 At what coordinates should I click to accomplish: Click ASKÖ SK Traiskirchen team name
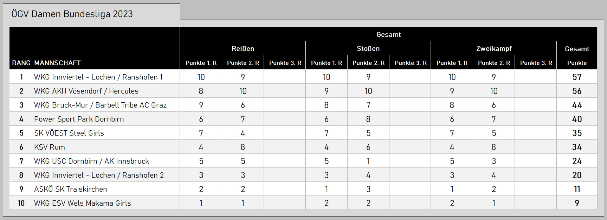tap(70, 189)
